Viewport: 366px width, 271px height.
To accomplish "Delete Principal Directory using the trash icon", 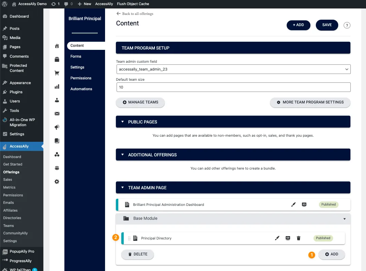I will (298, 238).
